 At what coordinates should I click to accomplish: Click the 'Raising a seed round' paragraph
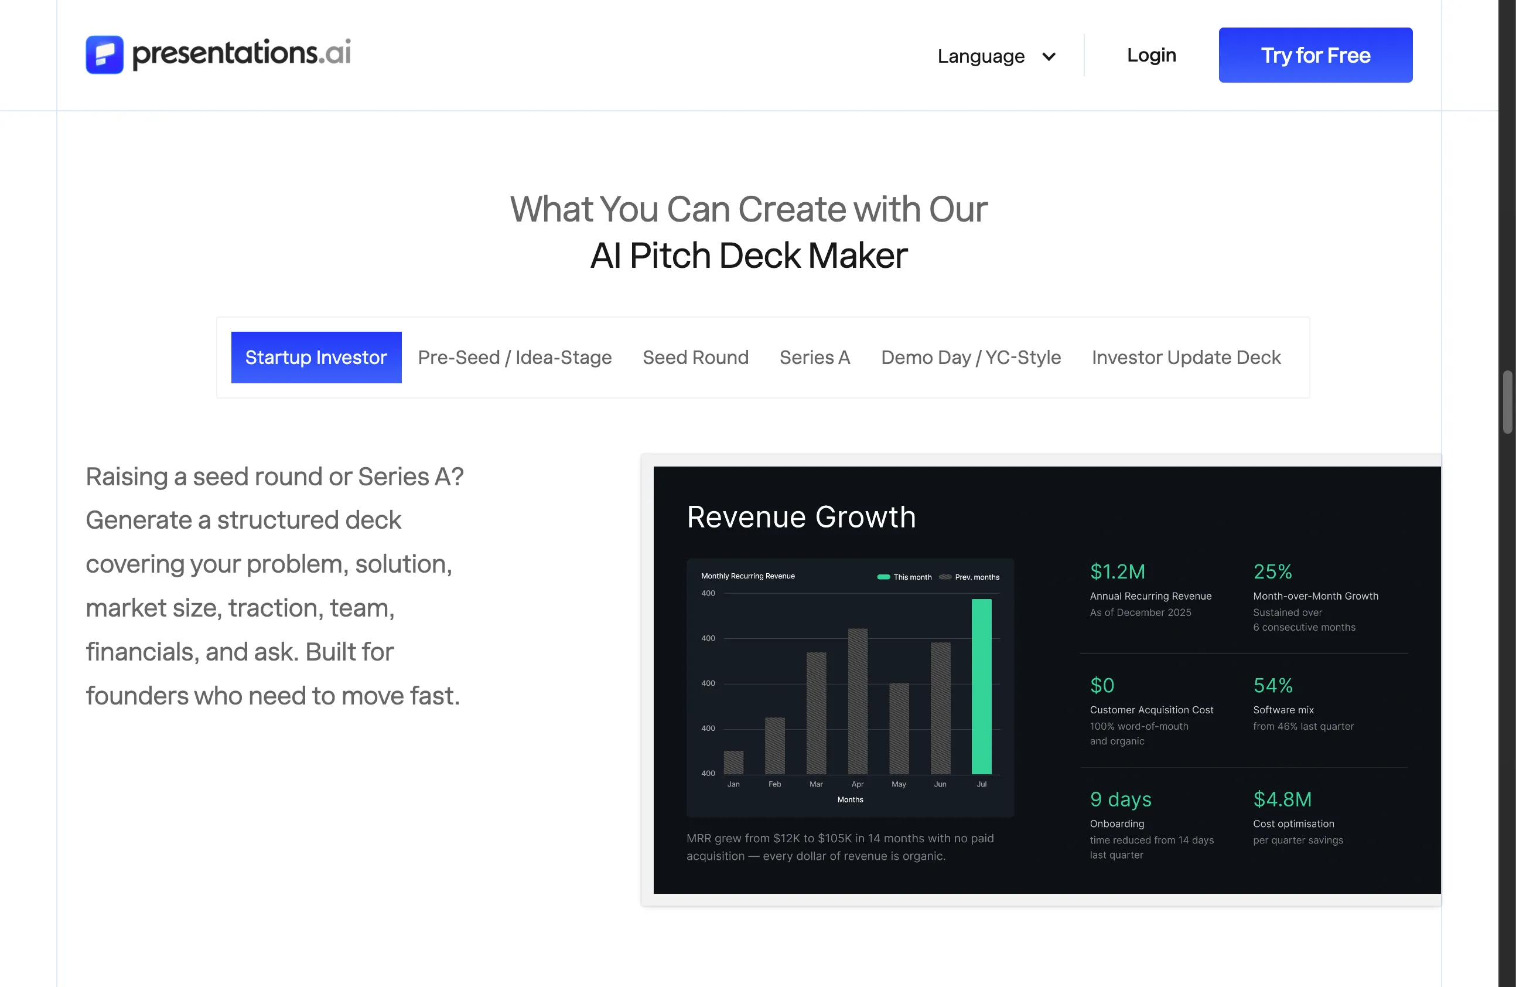click(x=275, y=586)
